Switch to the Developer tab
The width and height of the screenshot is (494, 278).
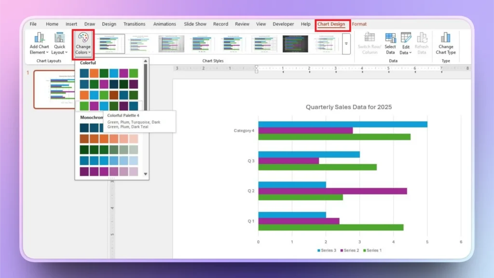(283, 24)
